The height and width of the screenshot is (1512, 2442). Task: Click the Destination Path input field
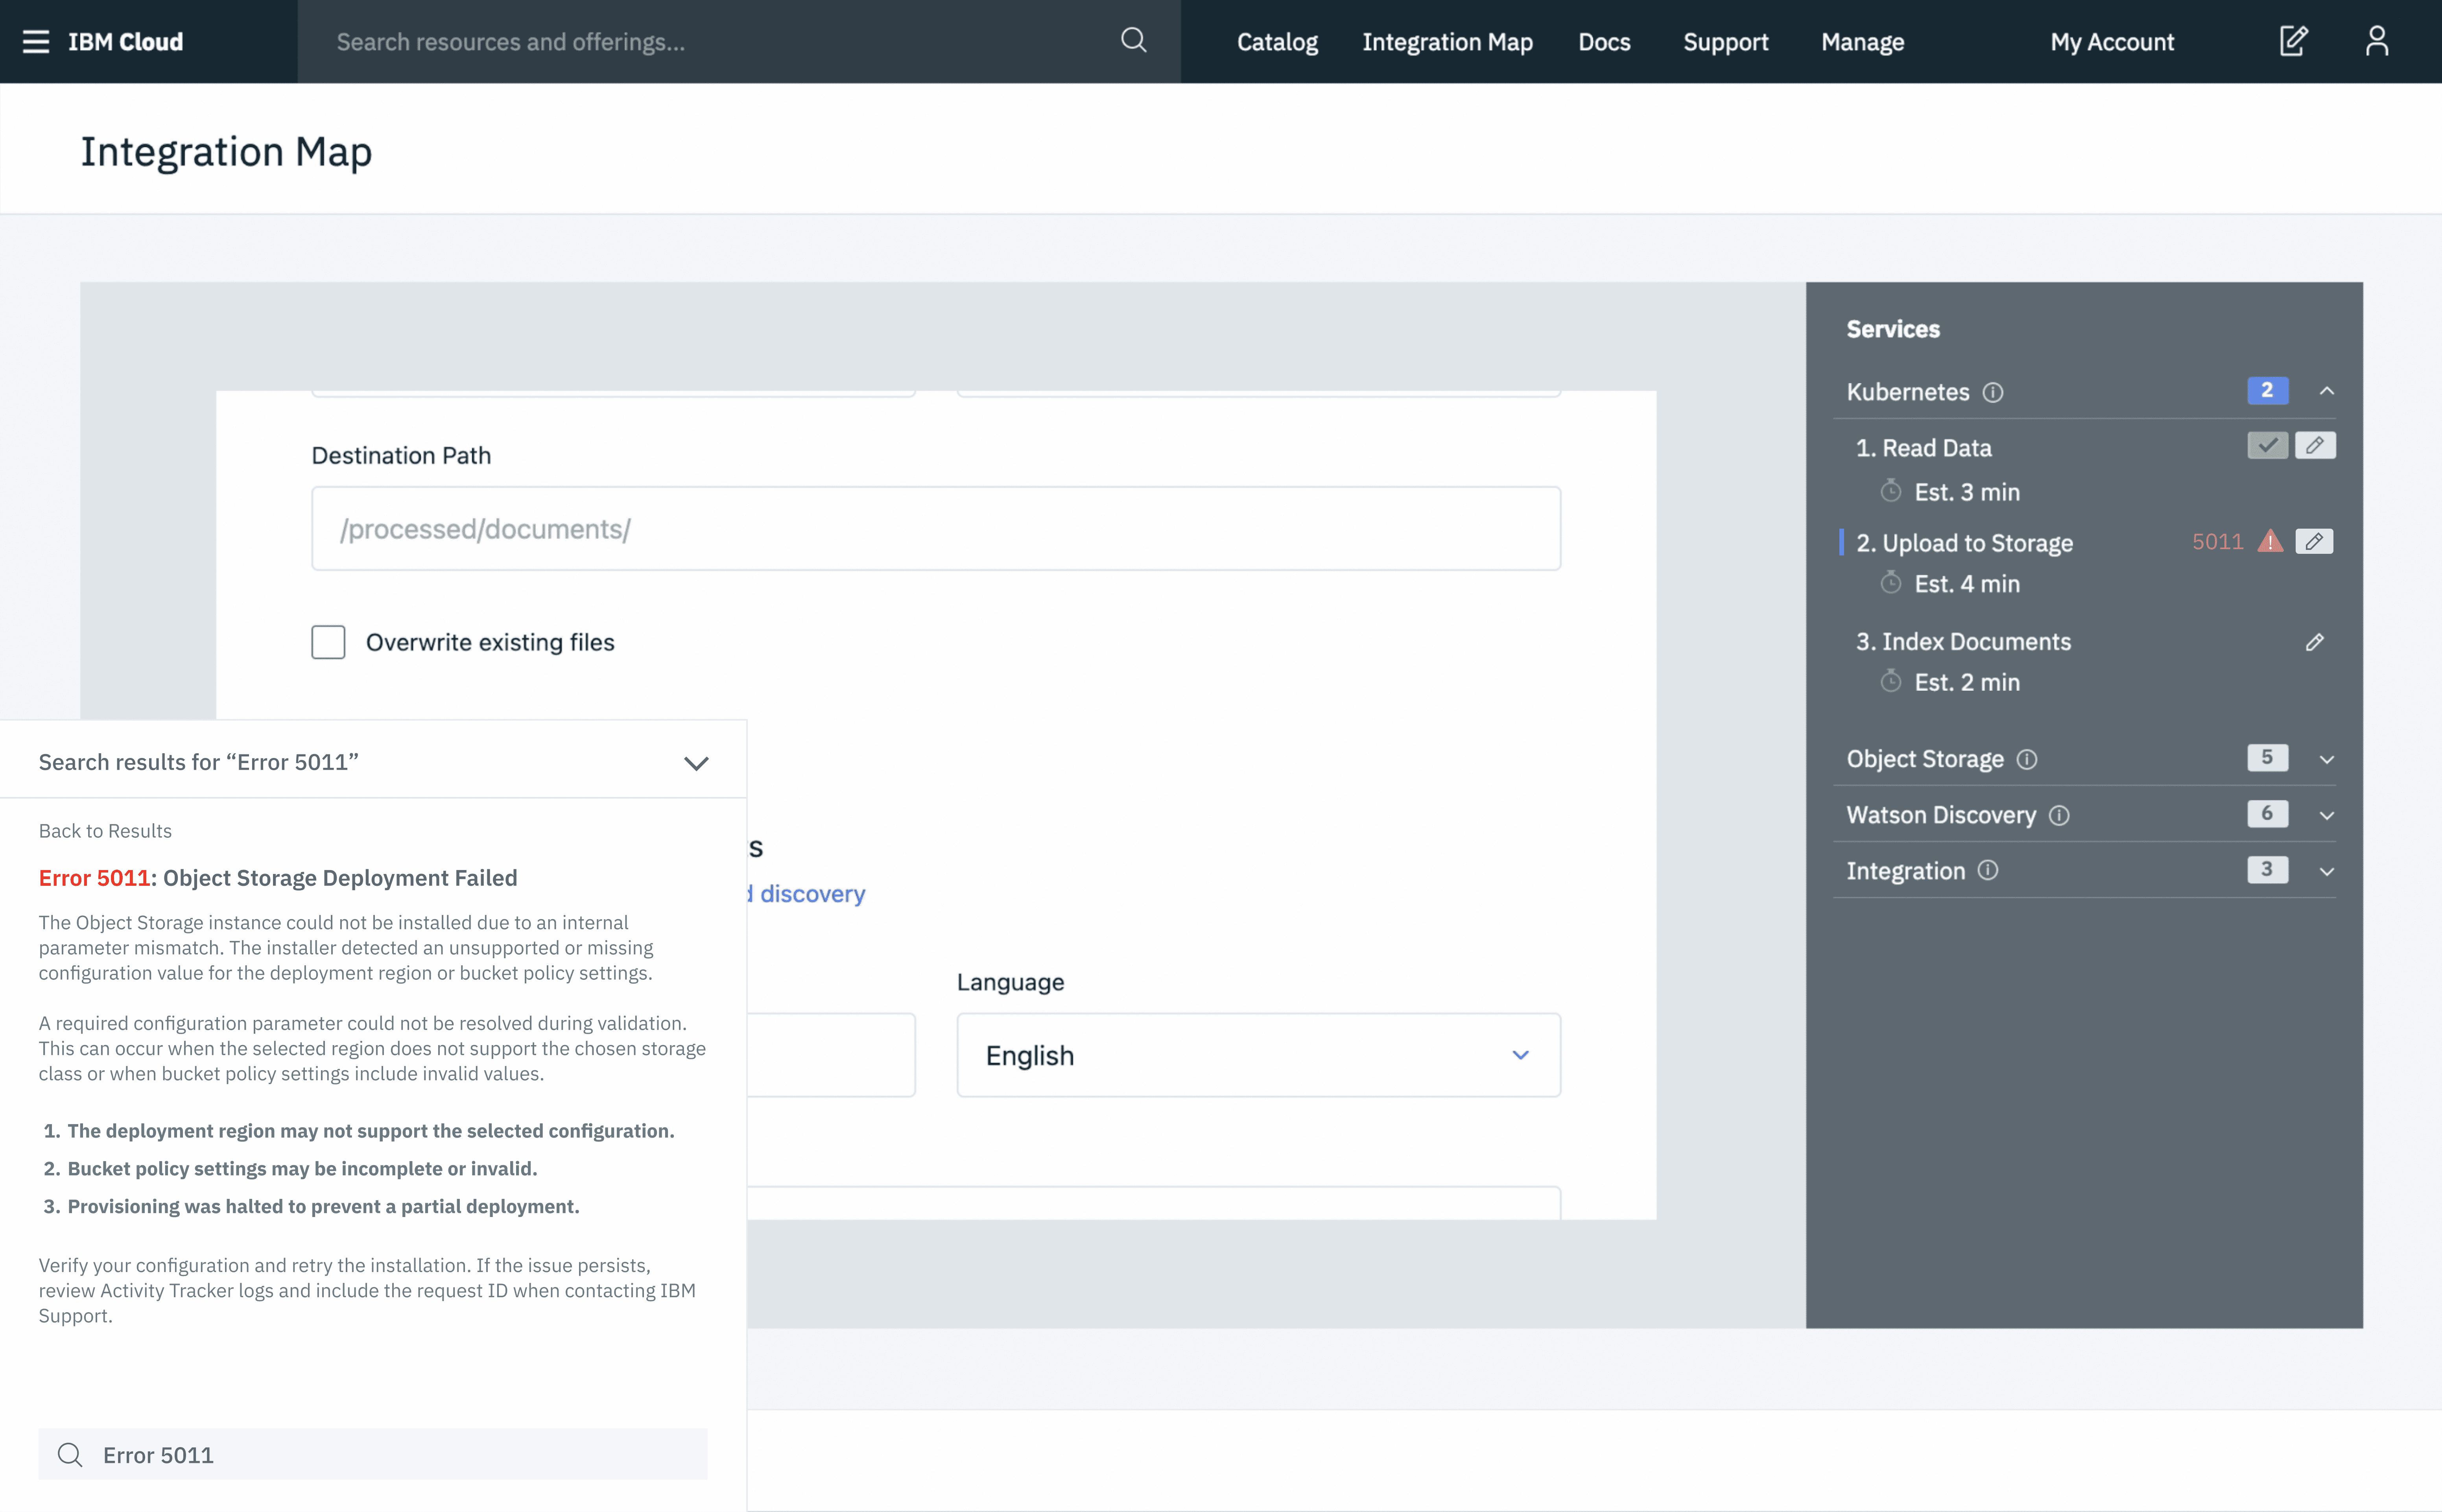click(x=935, y=529)
